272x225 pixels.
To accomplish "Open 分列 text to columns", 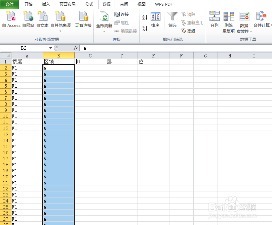I will [215, 19].
